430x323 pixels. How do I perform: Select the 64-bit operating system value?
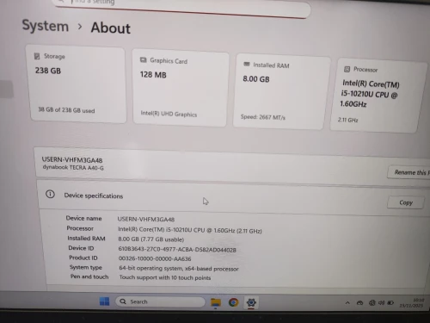tap(179, 269)
